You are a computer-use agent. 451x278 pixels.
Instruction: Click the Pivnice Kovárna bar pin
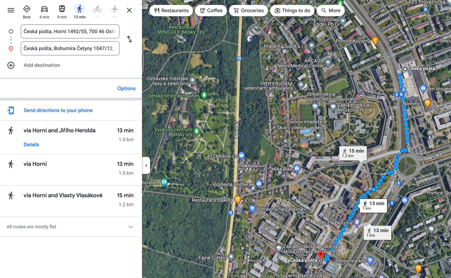tap(374, 40)
